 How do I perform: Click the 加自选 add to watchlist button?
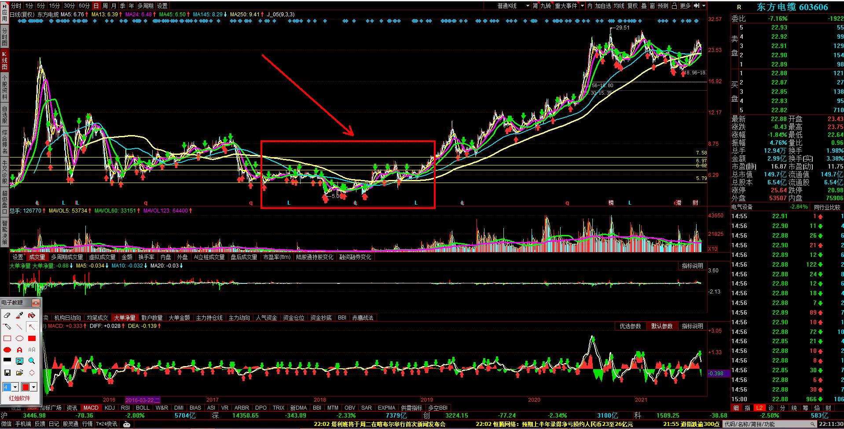click(x=603, y=6)
